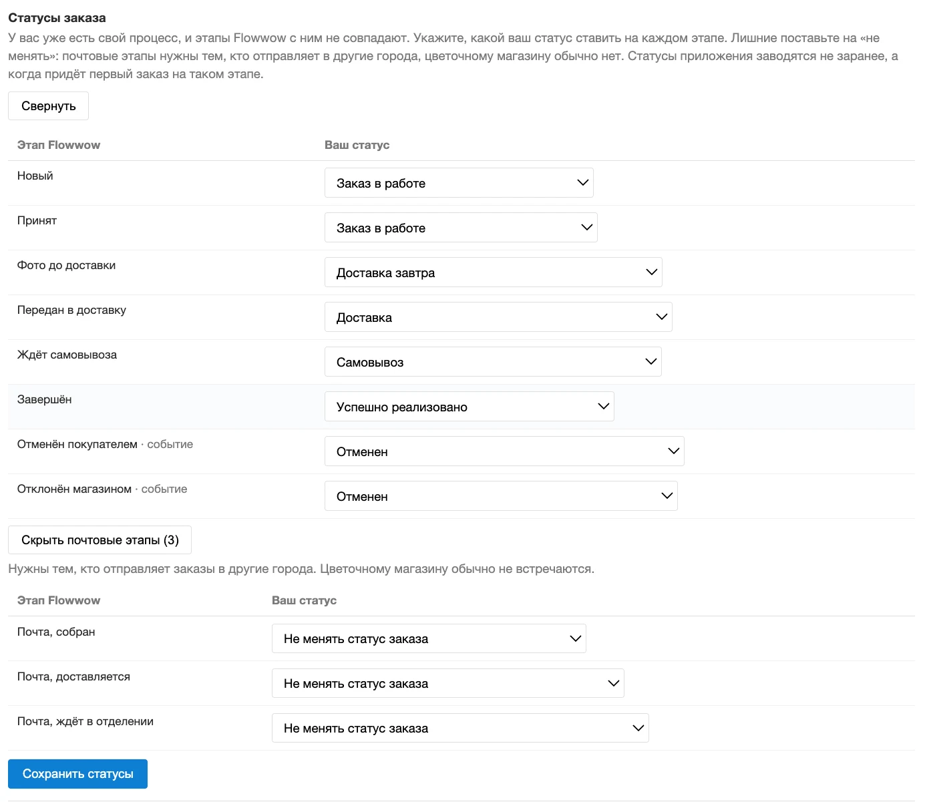Click the Новый stage label
The width and height of the screenshot is (925, 804).
coord(35,176)
